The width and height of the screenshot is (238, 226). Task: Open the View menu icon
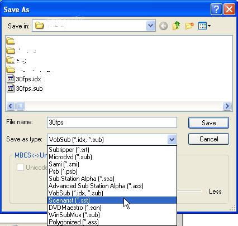(204, 26)
